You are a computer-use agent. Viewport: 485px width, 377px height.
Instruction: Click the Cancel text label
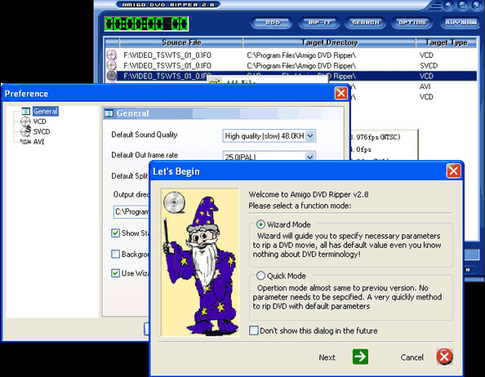click(x=412, y=357)
